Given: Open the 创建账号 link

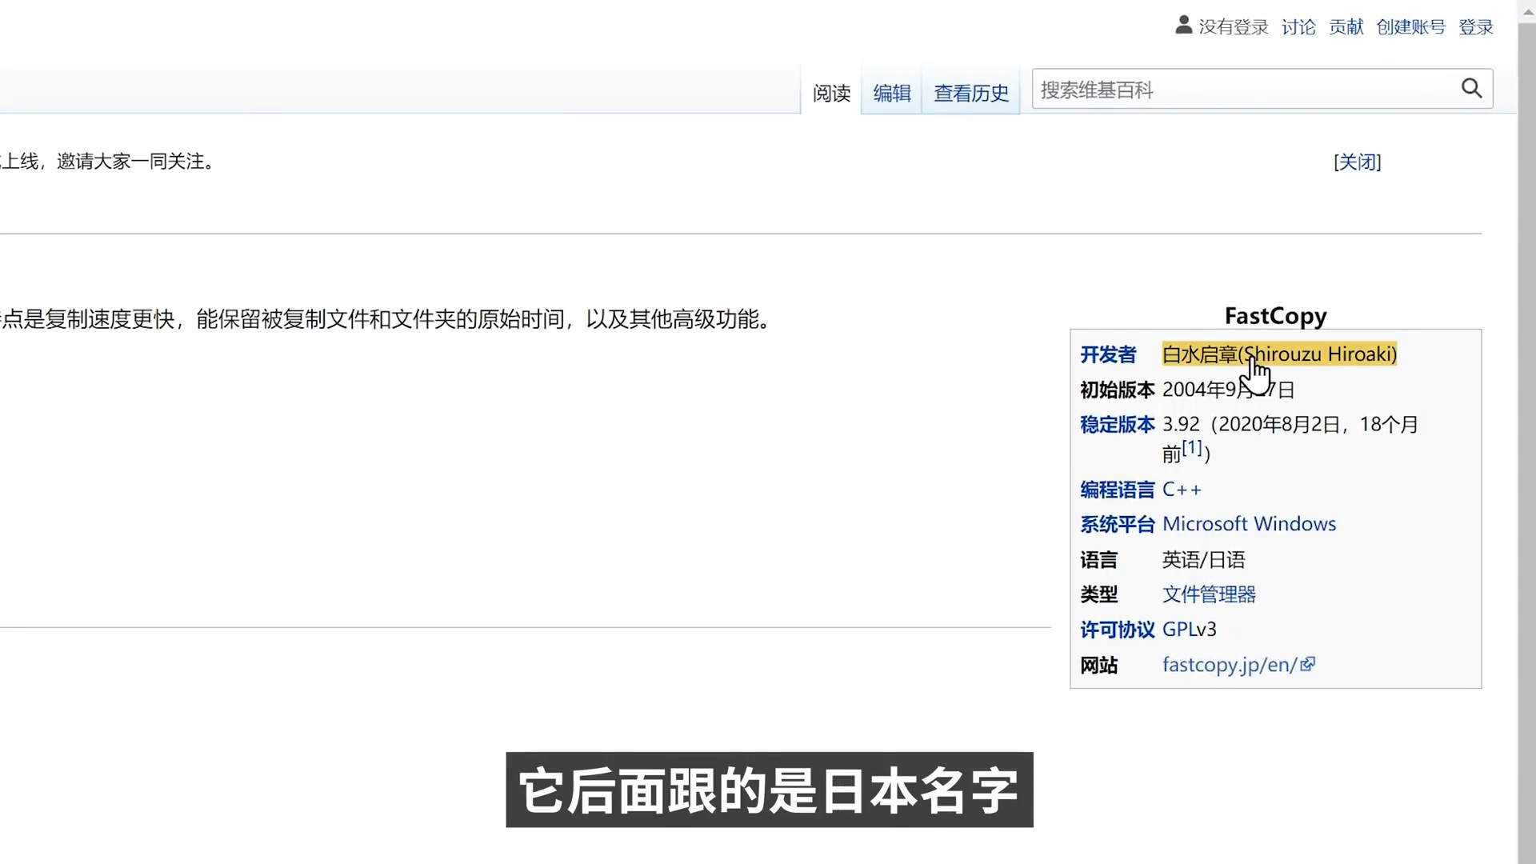Looking at the screenshot, I should click(x=1410, y=27).
